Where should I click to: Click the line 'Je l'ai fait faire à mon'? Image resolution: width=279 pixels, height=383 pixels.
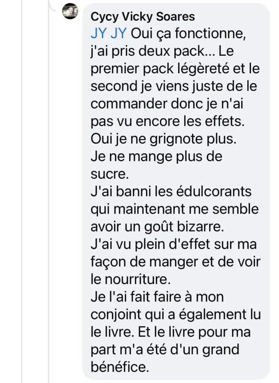[x=157, y=297]
